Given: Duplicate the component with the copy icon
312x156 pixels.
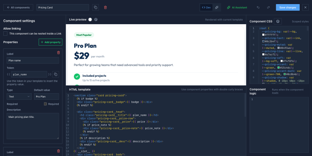Looking at the screenshot, I should pos(96,7).
